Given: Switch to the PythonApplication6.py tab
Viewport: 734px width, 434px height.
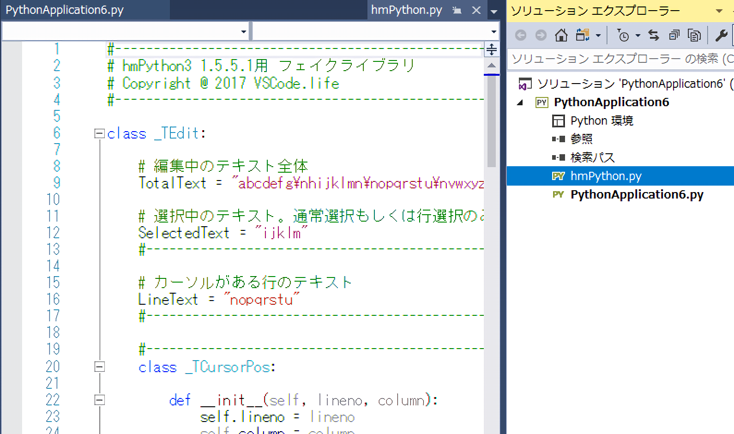Looking at the screenshot, I should point(65,10).
